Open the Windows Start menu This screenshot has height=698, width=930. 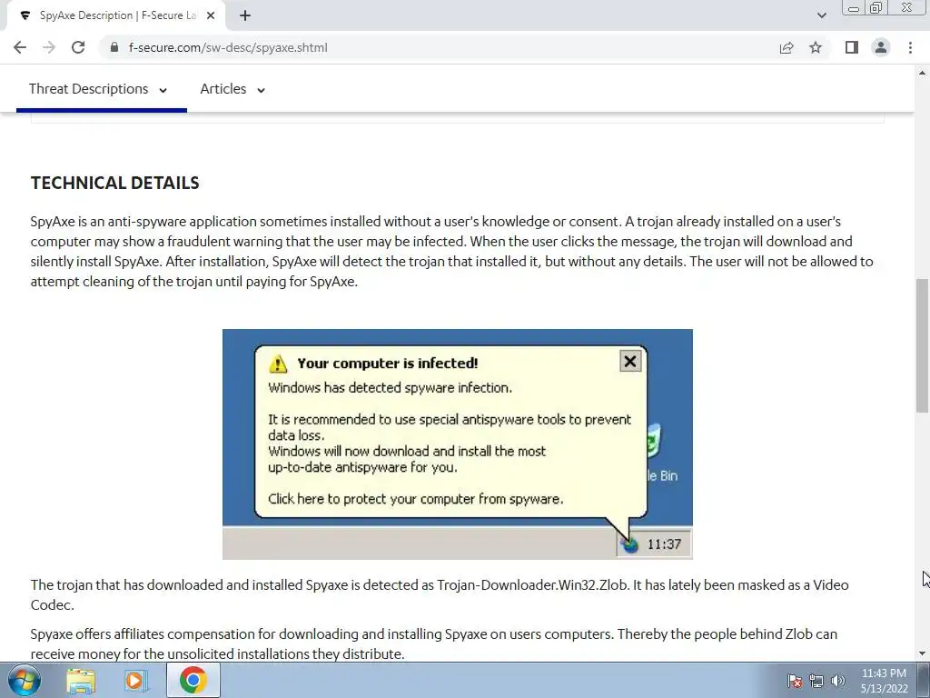pyautogui.click(x=25, y=680)
